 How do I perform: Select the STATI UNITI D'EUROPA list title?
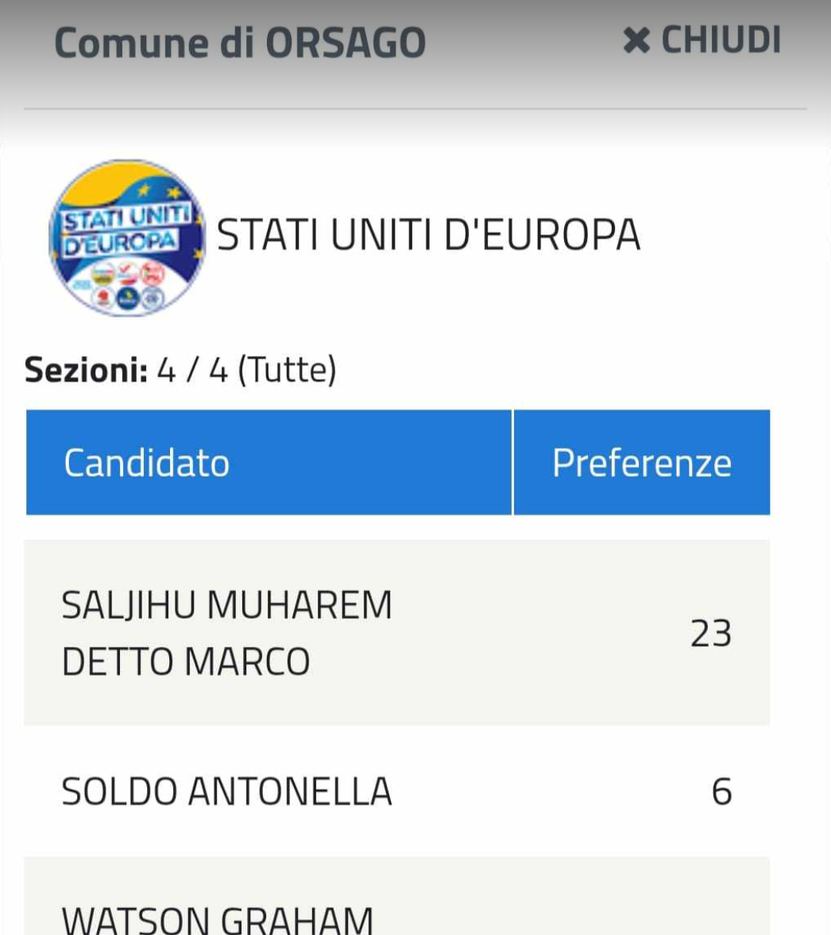(428, 234)
